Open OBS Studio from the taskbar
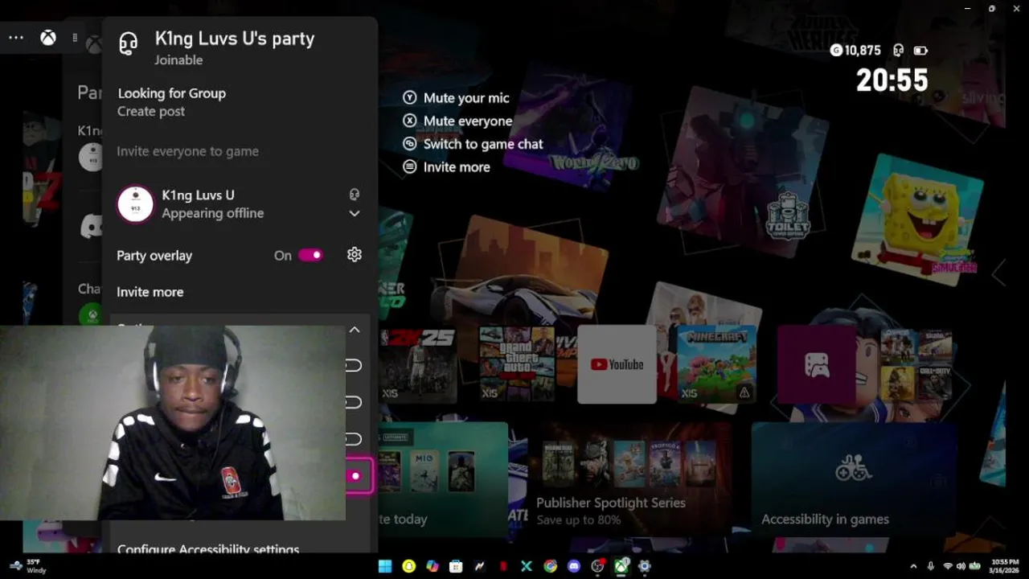 597,566
